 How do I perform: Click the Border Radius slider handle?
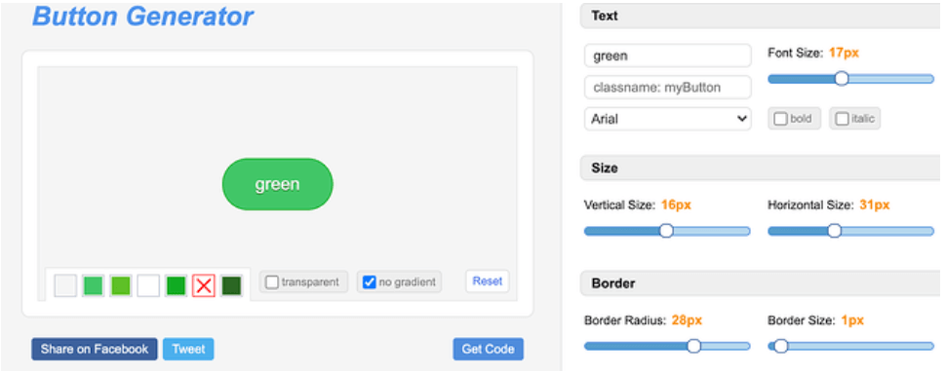(693, 346)
